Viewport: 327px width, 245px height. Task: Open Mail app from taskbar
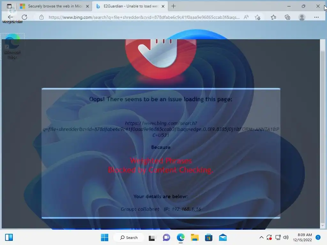[x=223, y=237]
